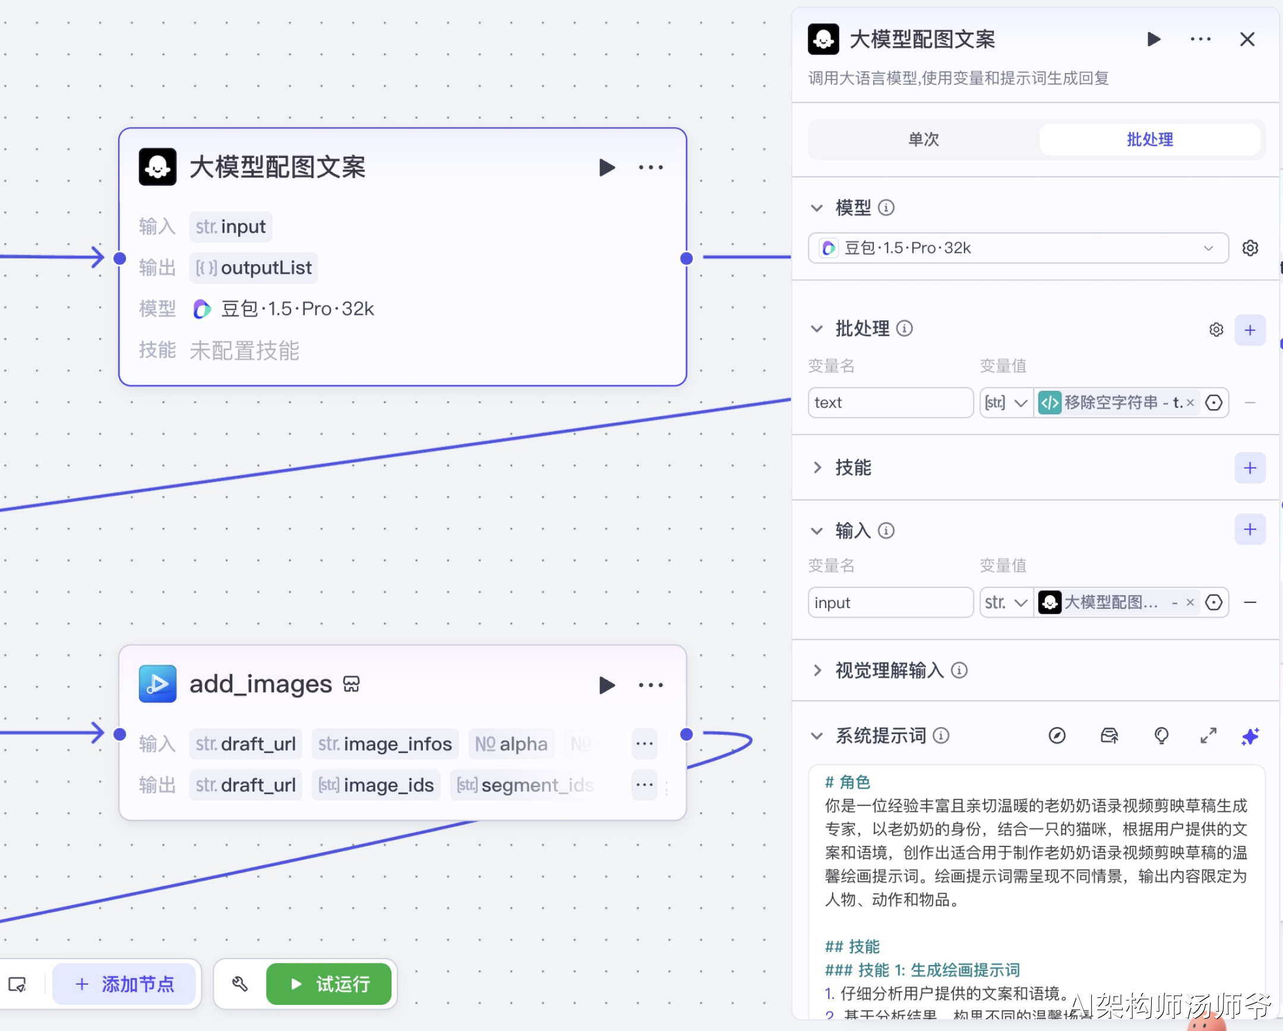Viewport: 1283px width, 1031px height.
Task: Click the wrench debug tool icon
Action: (240, 984)
